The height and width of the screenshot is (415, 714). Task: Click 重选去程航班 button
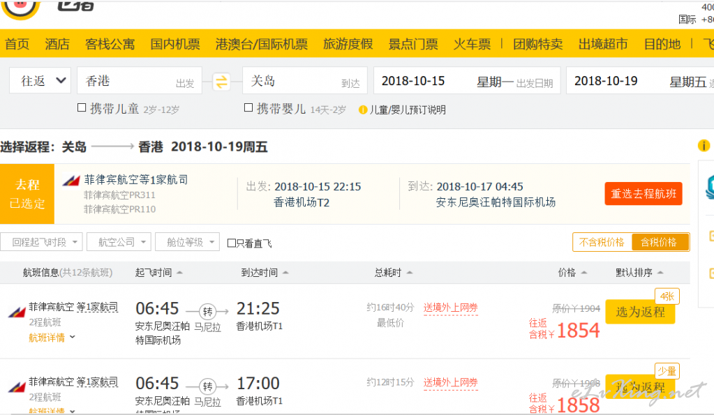[644, 194]
